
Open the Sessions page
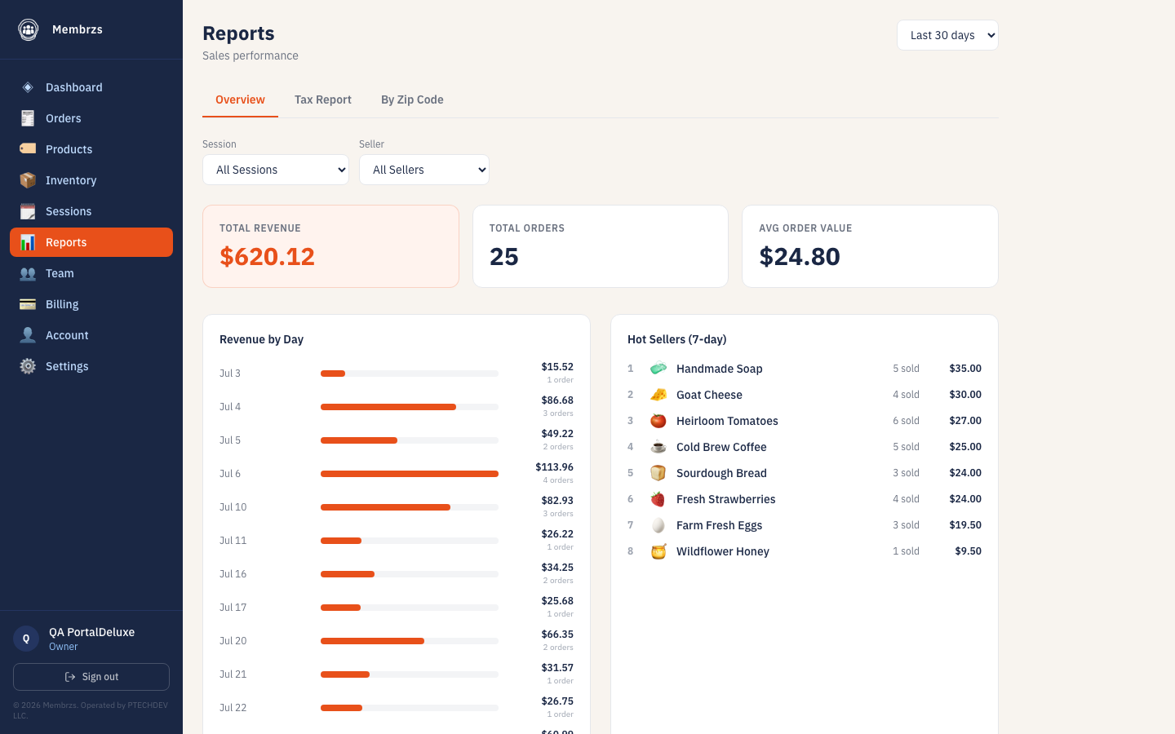91,211
